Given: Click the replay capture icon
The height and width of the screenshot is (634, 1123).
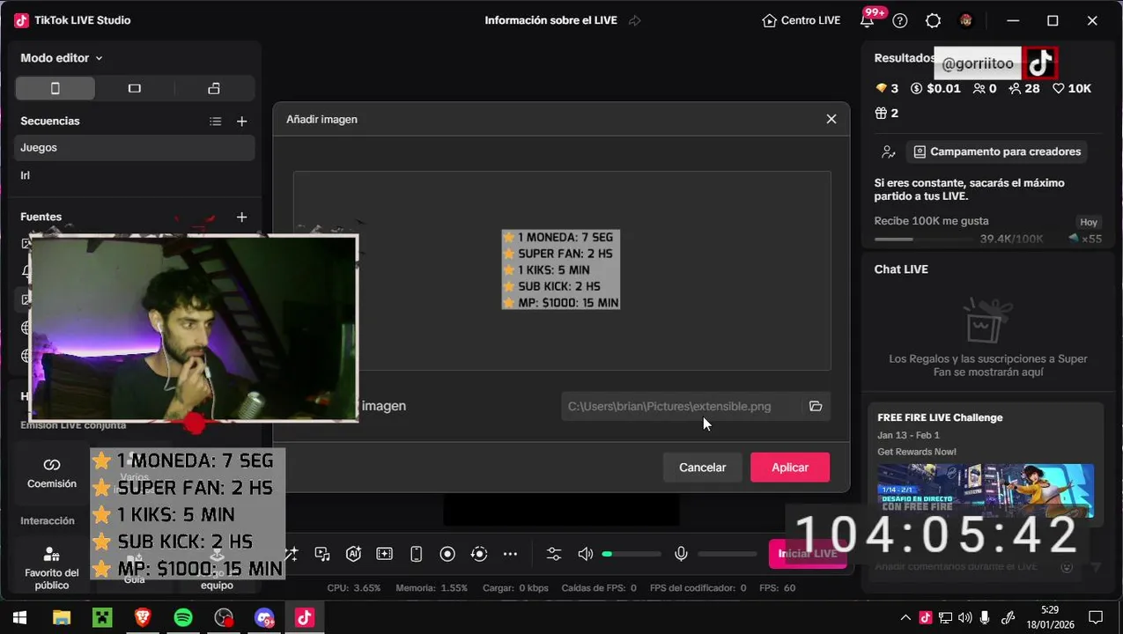Looking at the screenshot, I should (x=479, y=554).
